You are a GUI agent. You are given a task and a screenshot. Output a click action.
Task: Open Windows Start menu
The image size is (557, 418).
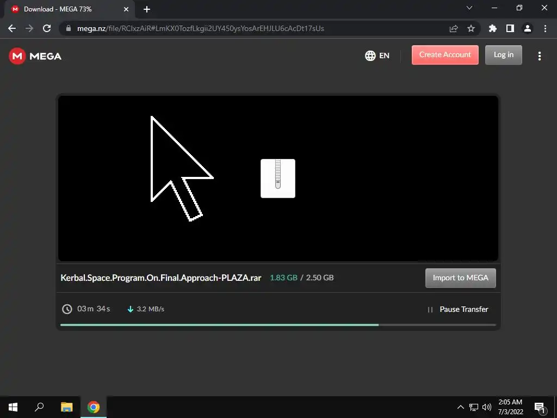pyautogui.click(x=13, y=407)
